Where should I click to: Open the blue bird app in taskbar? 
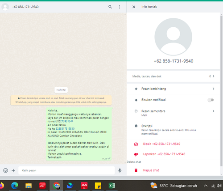[70, 186]
